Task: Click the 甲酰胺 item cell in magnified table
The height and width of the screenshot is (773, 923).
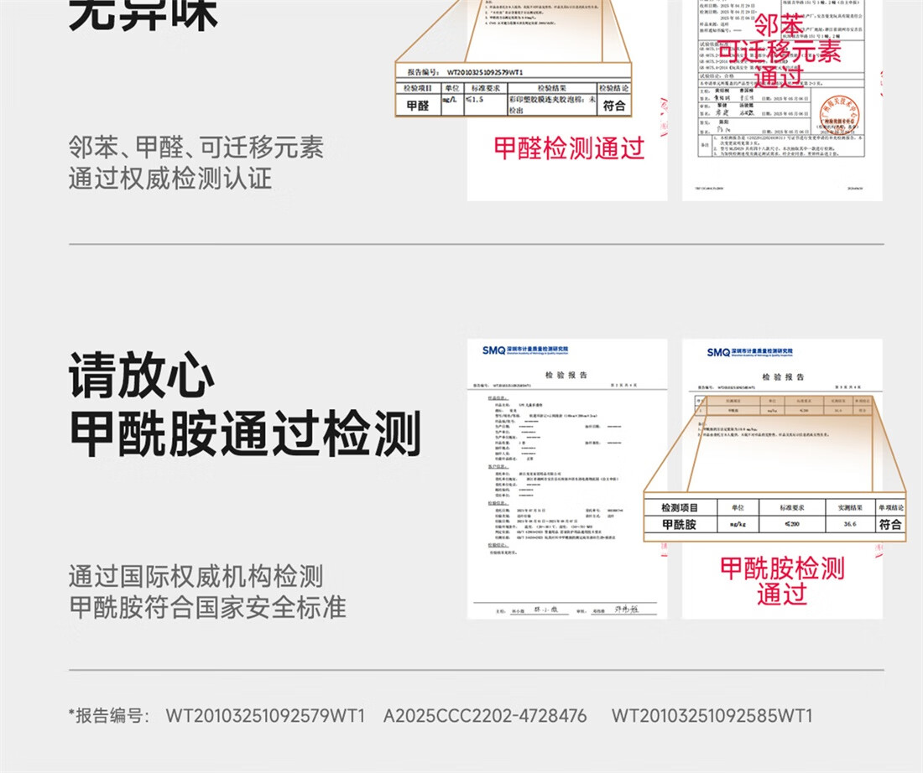Action: click(x=679, y=525)
